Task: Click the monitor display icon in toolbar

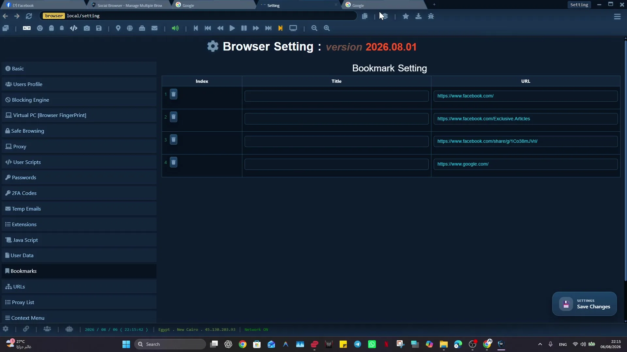Action: pos(293,28)
